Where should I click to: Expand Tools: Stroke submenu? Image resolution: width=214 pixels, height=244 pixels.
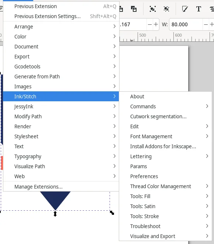pyautogui.click(x=165, y=216)
